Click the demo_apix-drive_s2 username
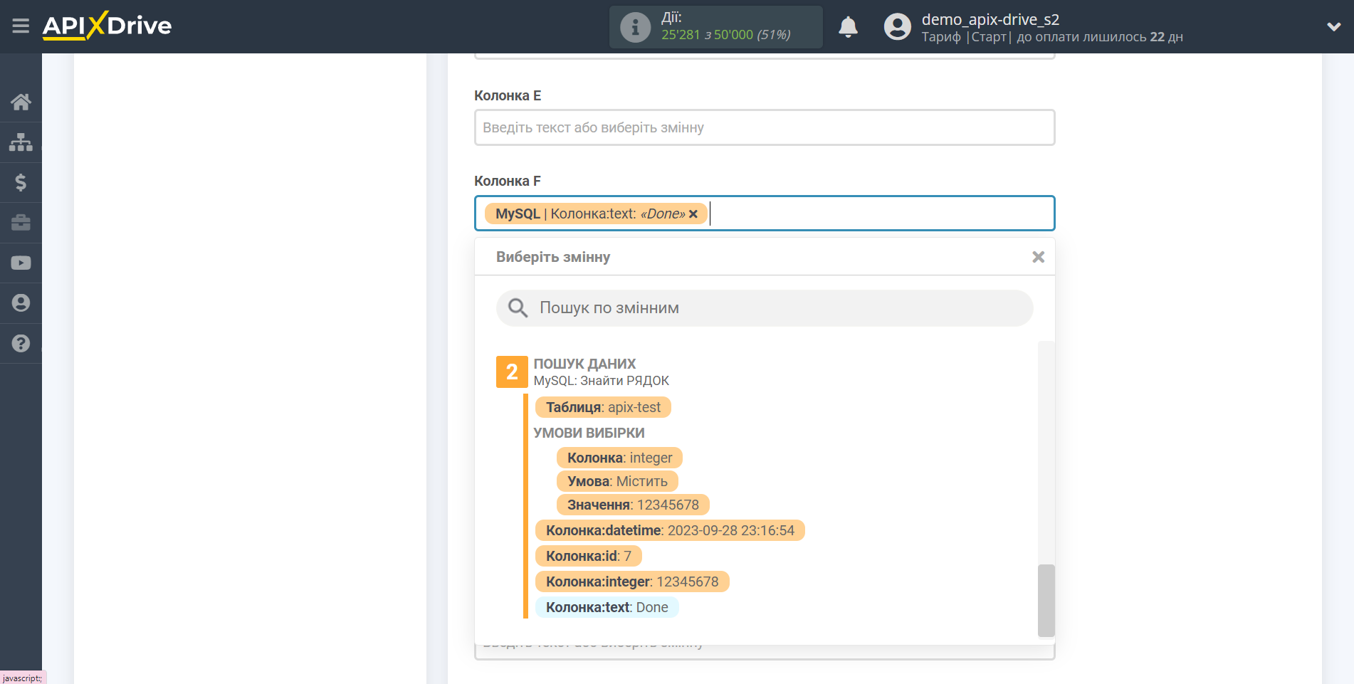The height and width of the screenshot is (684, 1354). (x=990, y=19)
